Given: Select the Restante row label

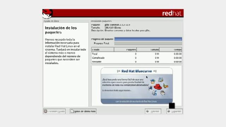Looking at the screenshot, I should [x=97, y=62].
